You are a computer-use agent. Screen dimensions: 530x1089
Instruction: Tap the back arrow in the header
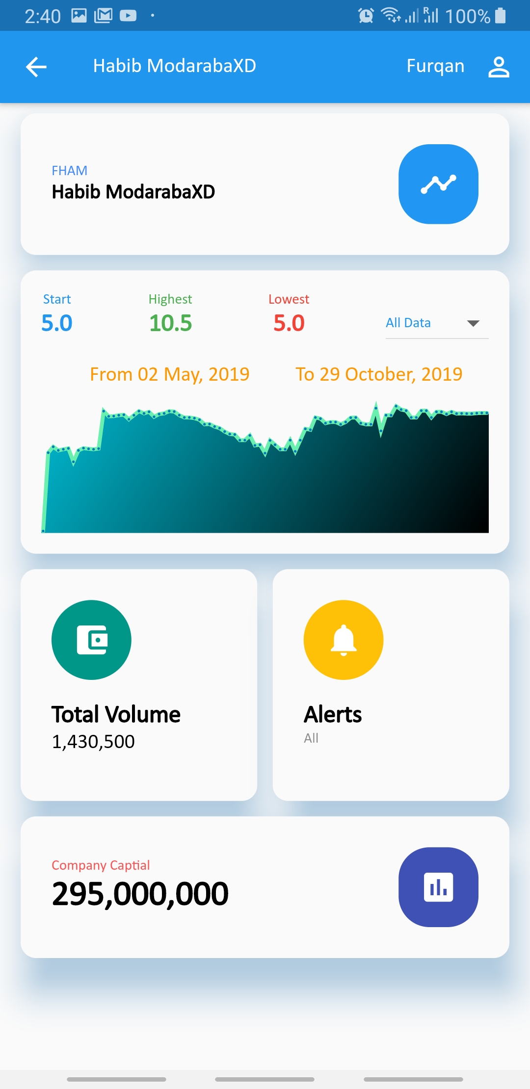tap(36, 67)
